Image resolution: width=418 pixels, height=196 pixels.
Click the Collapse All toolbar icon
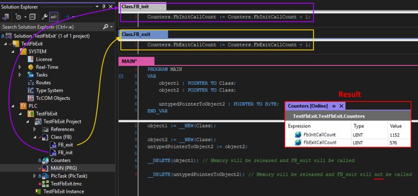(x=32, y=17)
